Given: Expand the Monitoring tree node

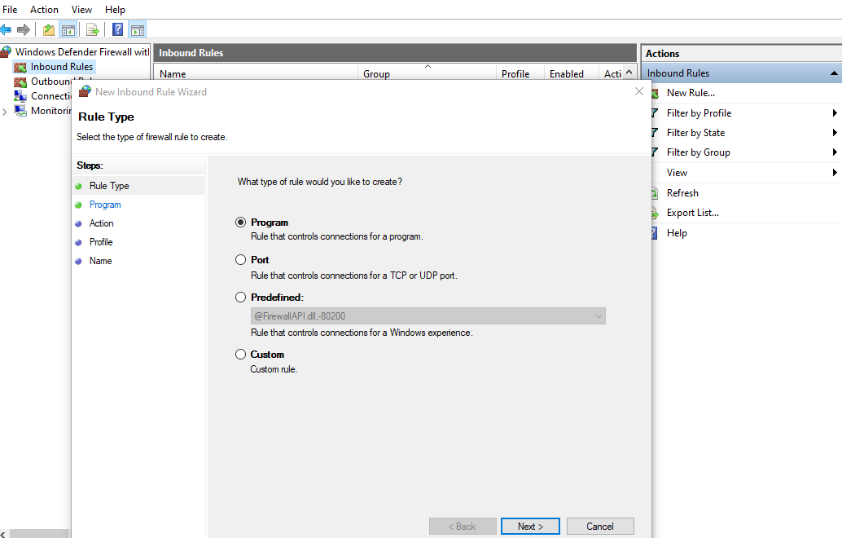Looking at the screenshot, I should click(6, 110).
